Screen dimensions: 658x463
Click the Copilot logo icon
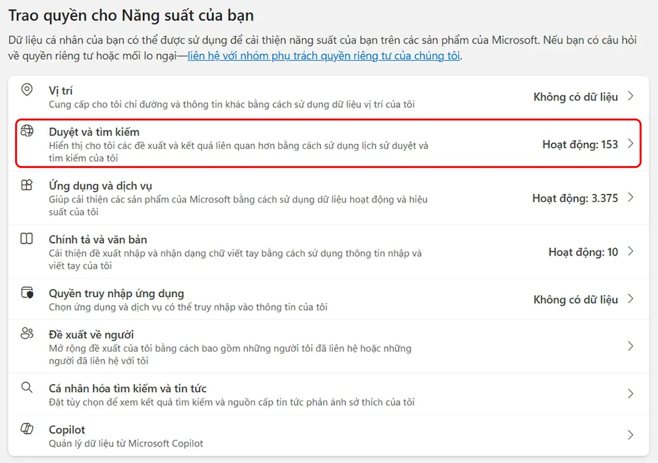tap(27, 429)
